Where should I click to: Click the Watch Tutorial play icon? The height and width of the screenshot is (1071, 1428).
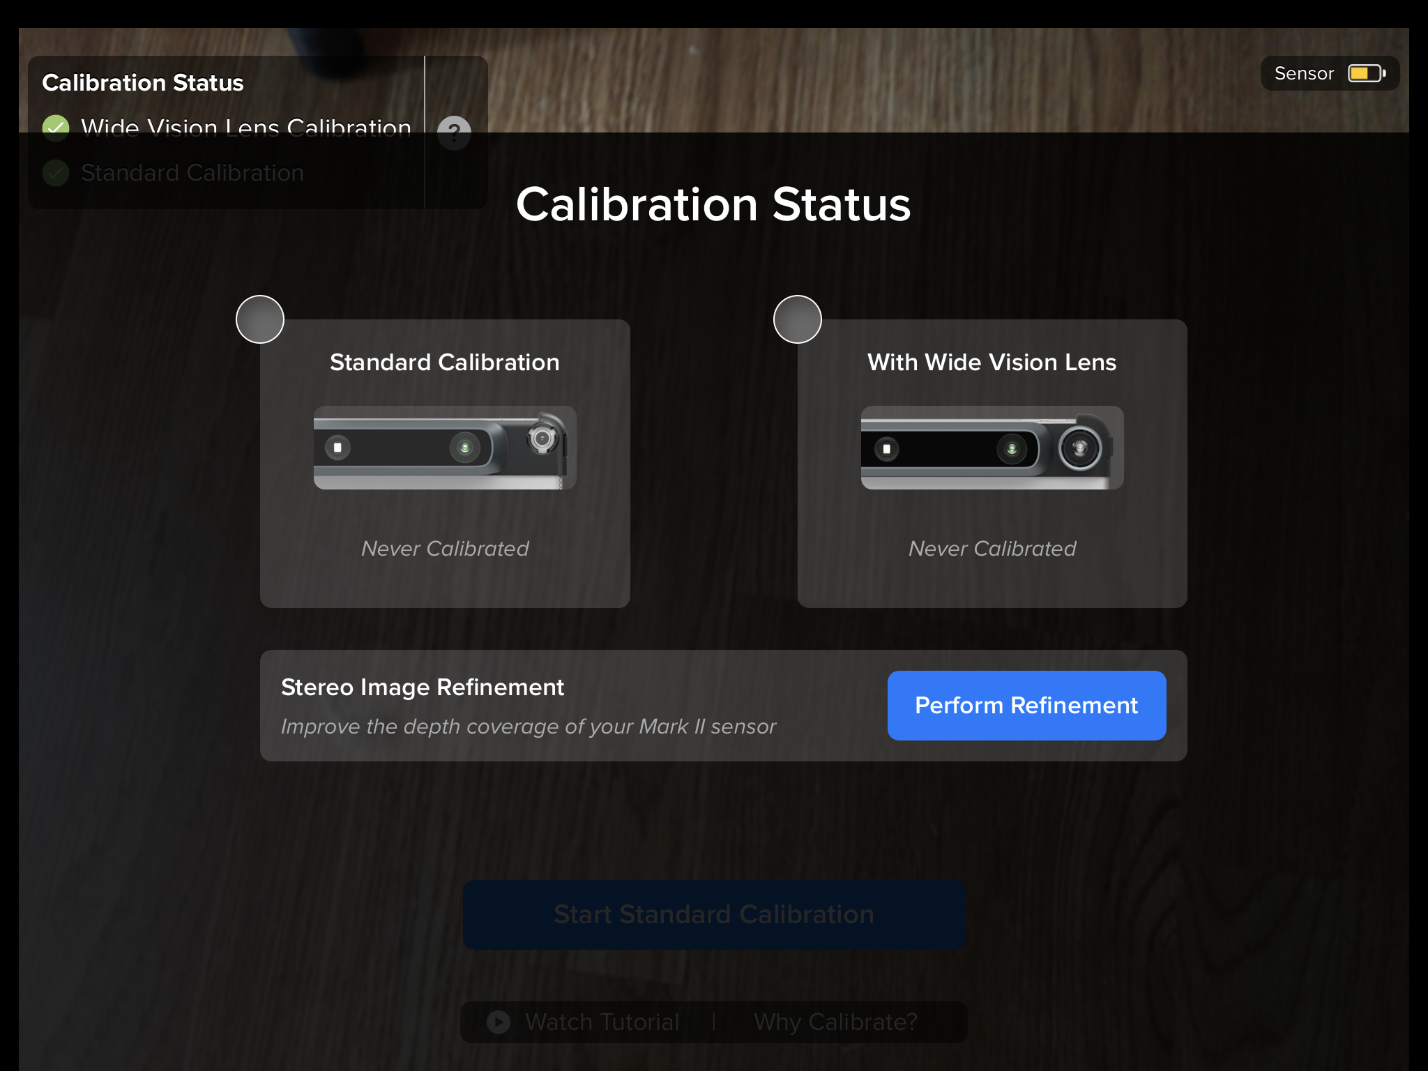pos(498,1021)
